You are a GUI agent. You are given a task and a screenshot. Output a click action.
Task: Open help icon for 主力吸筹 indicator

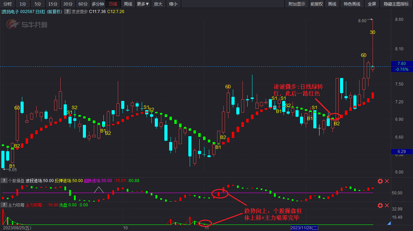point(4,205)
